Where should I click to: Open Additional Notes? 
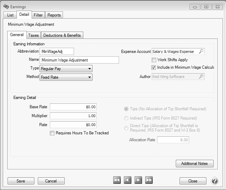point(194,164)
